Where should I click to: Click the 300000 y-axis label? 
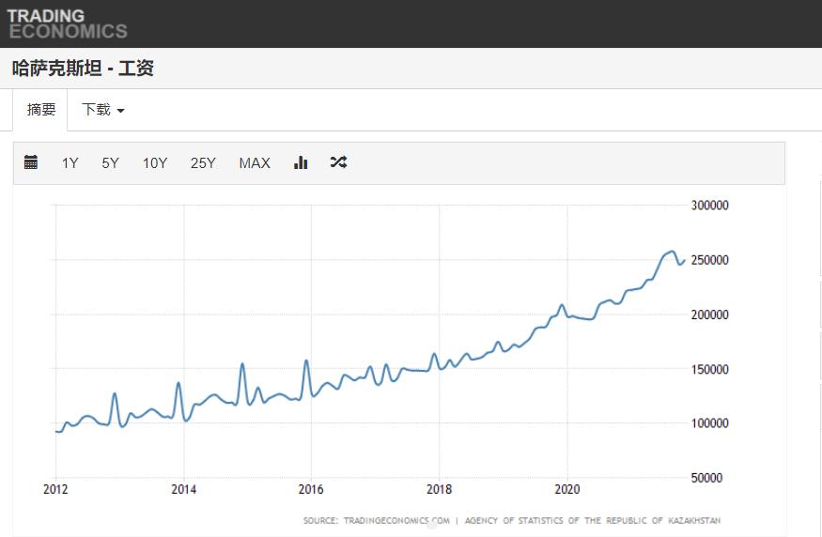tap(710, 206)
